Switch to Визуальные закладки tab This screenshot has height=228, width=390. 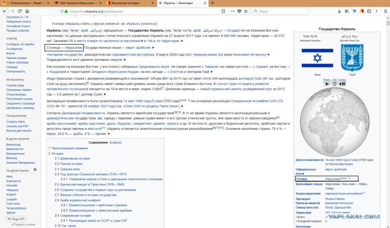click(x=130, y=3)
